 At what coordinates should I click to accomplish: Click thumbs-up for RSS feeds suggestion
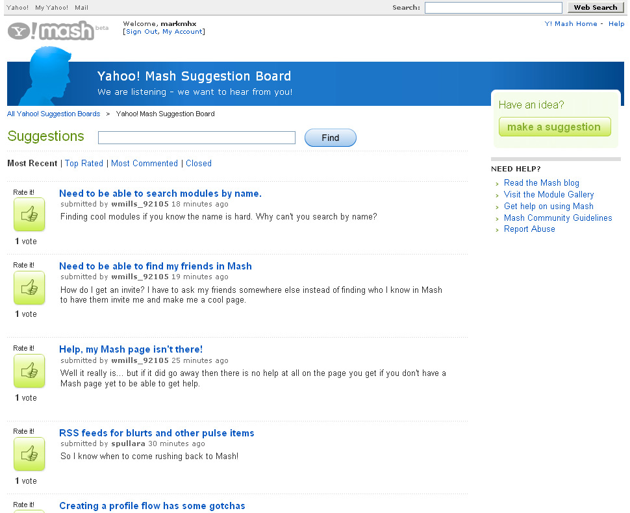point(29,455)
